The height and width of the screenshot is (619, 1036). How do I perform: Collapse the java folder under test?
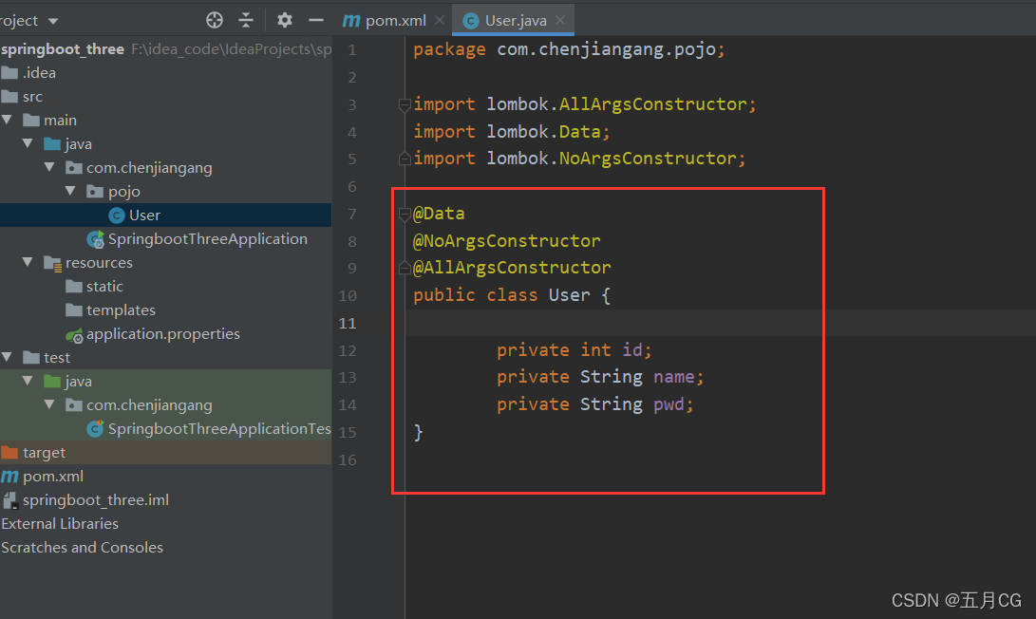(28, 381)
